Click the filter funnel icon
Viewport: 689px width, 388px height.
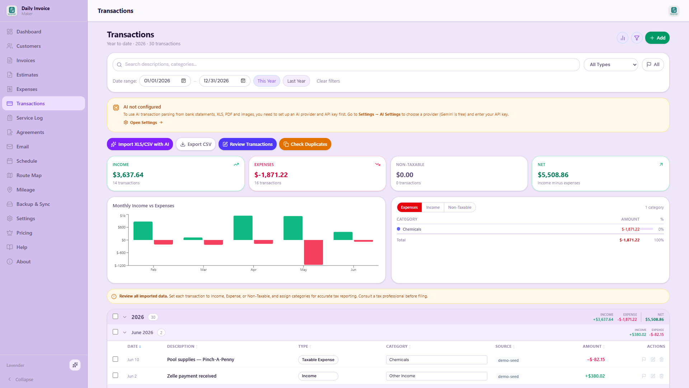point(637,38)
